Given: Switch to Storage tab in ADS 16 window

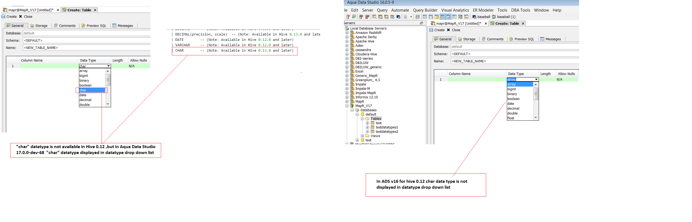Looking at the screenshot, I should (x=467, y=39).
